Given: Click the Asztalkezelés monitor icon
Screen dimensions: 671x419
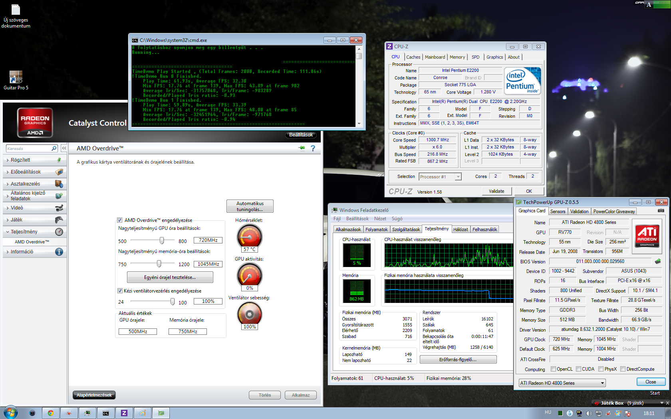Looking at the screenshot, I should coord(59,184).
